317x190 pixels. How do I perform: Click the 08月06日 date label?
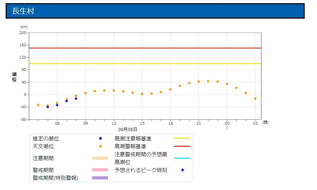click(128, 130)
